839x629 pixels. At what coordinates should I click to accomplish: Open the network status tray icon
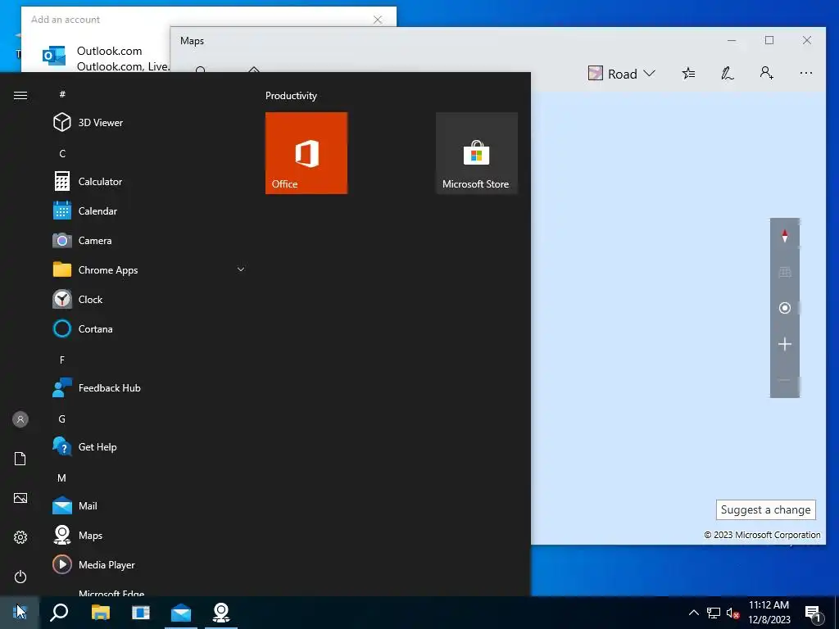click(714, 613)
